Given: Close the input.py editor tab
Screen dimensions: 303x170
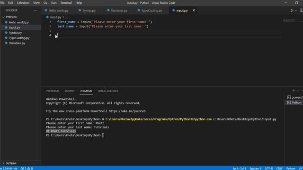Looking at the screenshot, I should [x=194, y=10].
